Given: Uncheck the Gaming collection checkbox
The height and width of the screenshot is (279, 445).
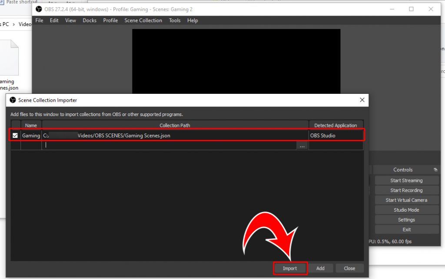Looking at the screenshot, I should click(x=15, y=135).
